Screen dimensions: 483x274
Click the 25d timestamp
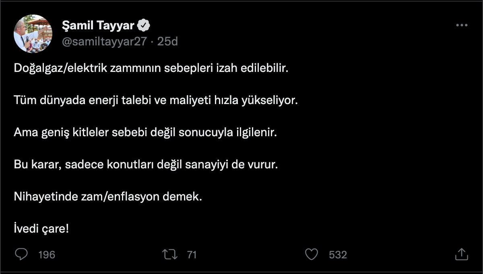(167, 41)
